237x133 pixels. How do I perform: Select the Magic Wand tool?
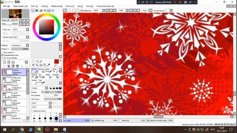(41, 61)
